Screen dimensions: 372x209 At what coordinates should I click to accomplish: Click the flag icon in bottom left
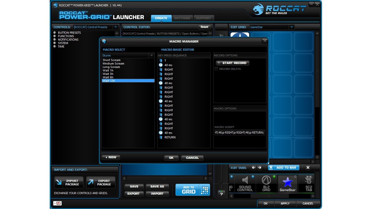coord(57,203)
